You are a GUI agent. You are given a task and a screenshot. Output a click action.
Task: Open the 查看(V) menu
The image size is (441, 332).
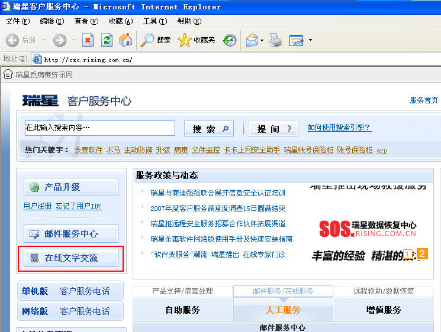pyautogui.click(x=86, y=21)
